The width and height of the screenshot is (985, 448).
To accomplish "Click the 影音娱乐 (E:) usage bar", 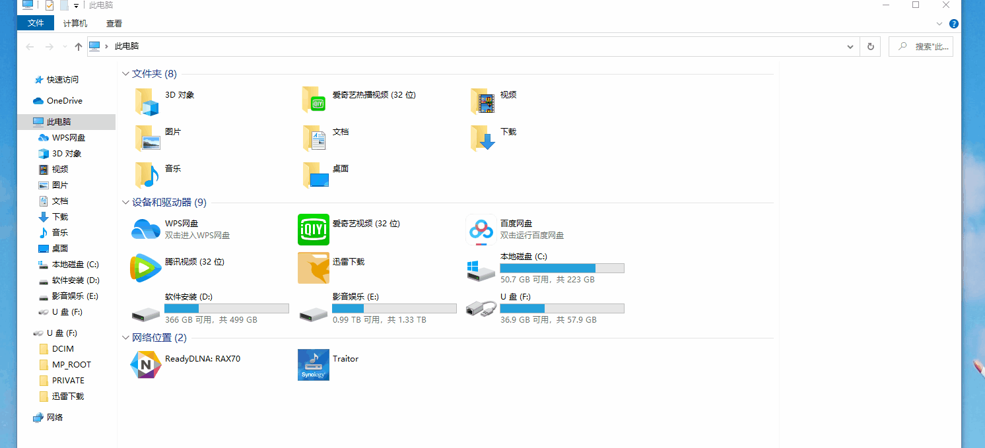I will (394, 309).
